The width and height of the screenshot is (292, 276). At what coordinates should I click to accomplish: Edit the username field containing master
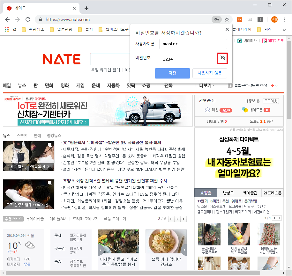[193, 44]
